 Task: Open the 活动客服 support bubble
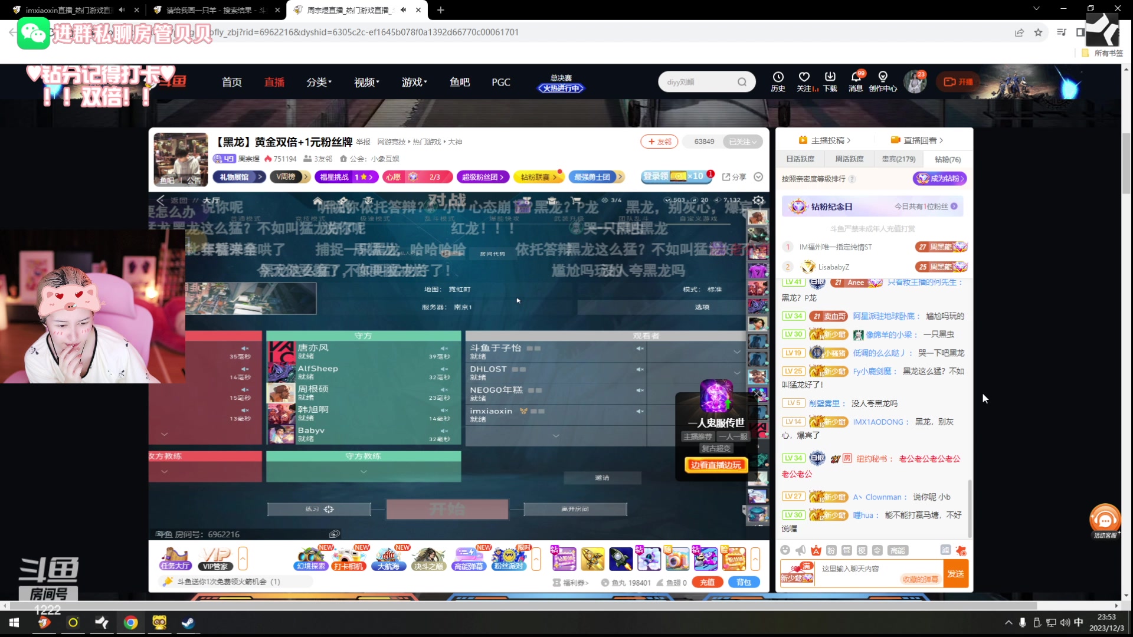(1105, 520)
